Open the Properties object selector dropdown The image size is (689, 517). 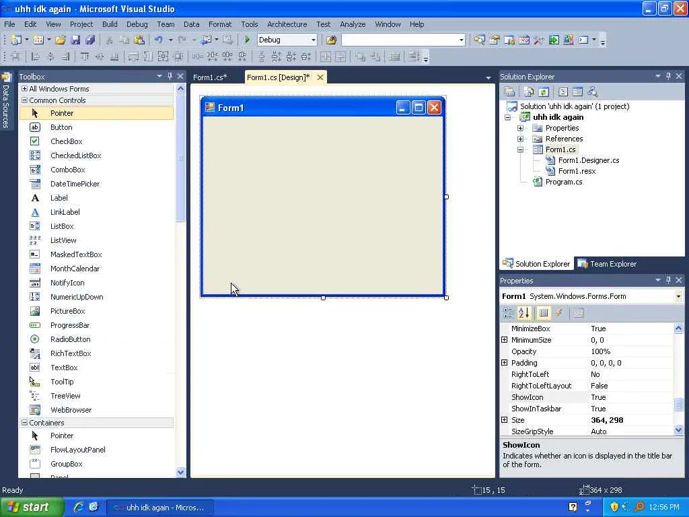tap(678, 296)
